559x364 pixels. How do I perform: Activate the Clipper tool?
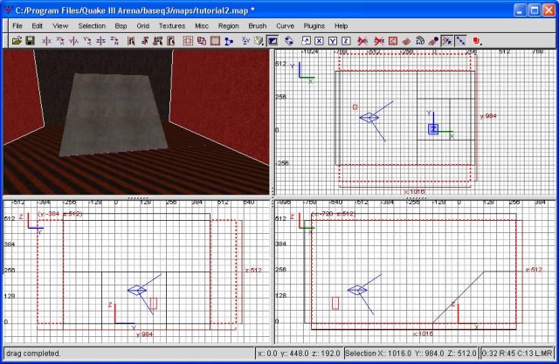(229, 41)
